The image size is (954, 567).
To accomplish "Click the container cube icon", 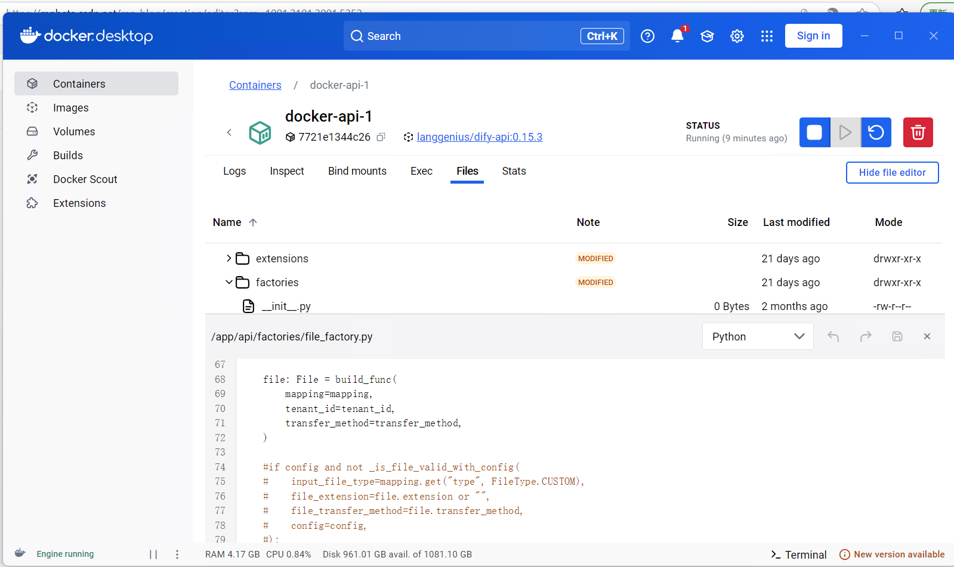I will point(260,132).
